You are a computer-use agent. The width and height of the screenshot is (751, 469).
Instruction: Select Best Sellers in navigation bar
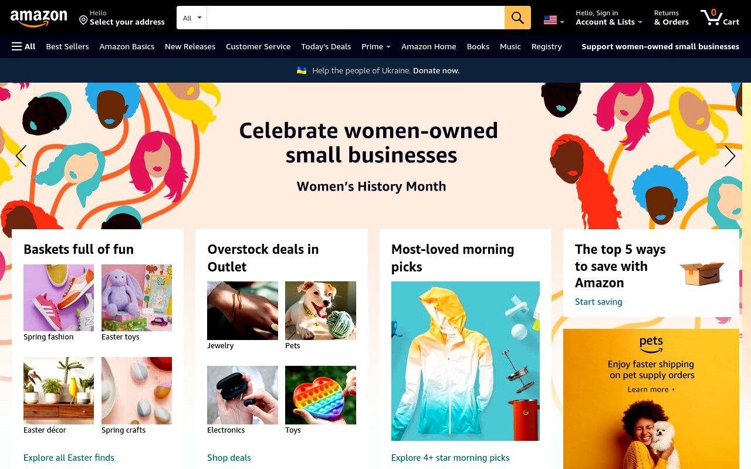tap(67, 46)
